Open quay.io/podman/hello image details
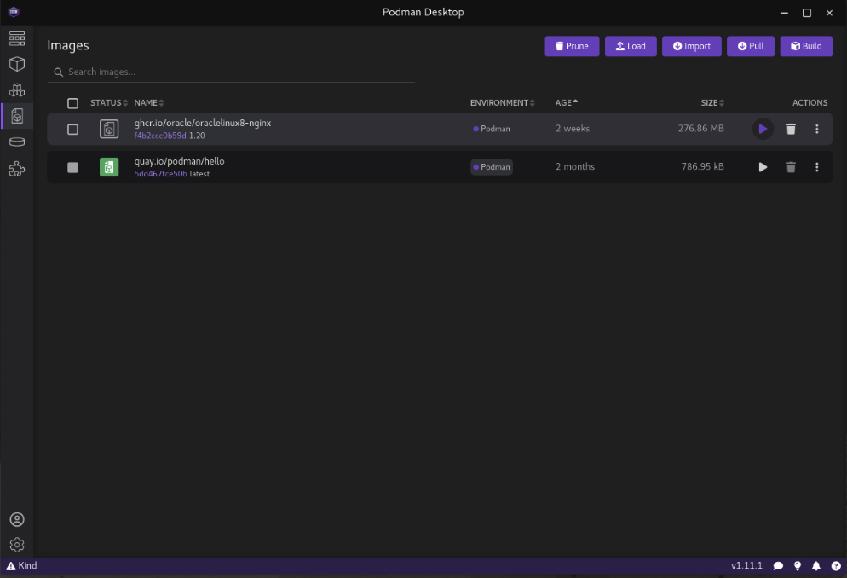The image size is (847, 578). tap(179, 161)
